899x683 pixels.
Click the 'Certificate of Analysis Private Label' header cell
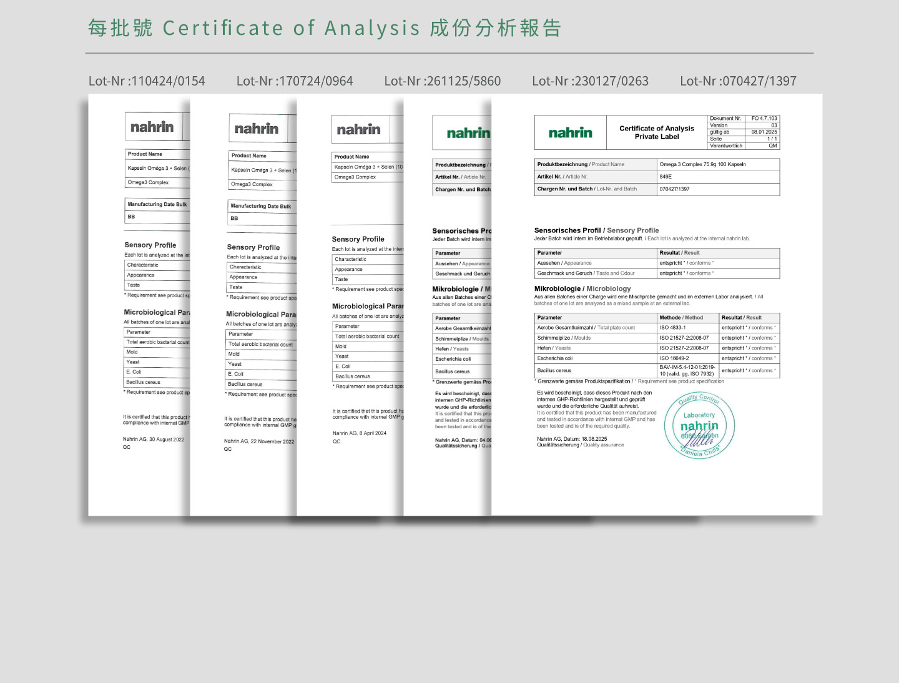tap(657, 132)
